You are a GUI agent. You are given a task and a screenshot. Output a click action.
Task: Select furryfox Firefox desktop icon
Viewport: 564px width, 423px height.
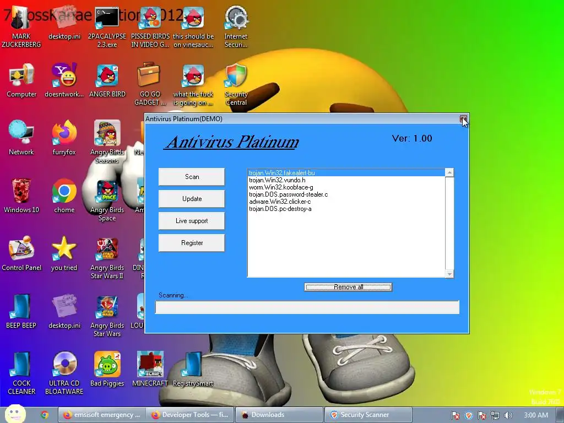64,138
